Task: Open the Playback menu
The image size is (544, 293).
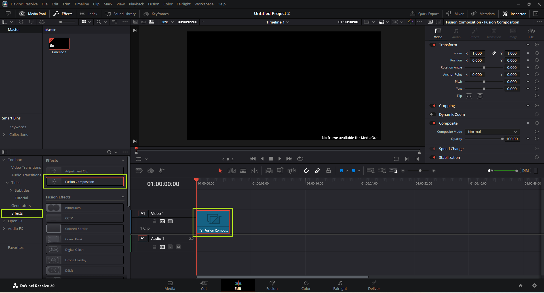Action: click(136, 4)
